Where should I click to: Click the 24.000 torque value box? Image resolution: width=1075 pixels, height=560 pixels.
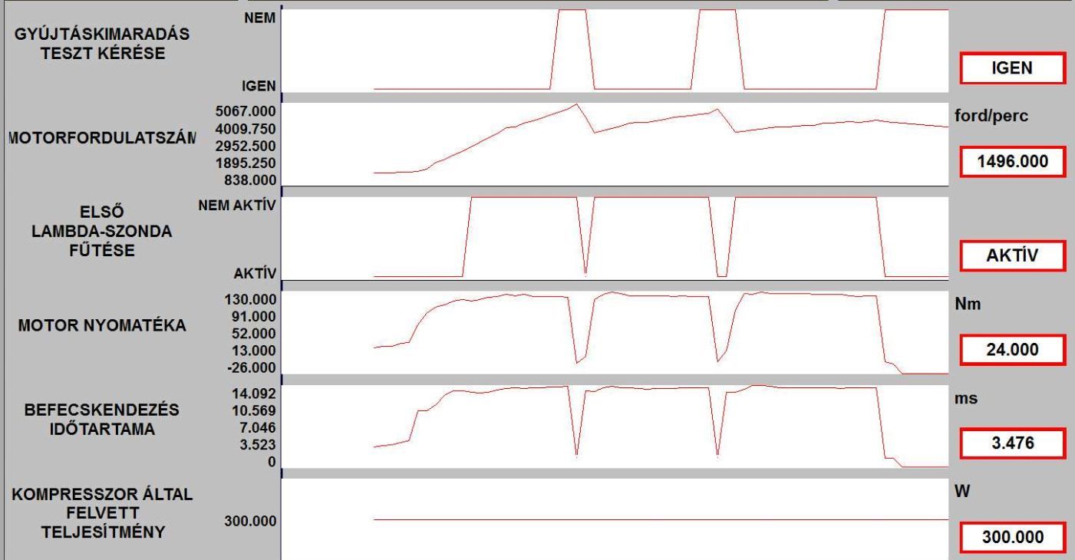coord(1012,350)
